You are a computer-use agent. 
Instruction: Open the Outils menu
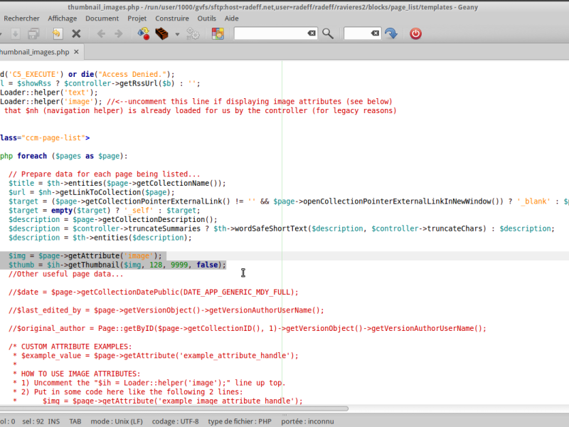pyautogui.click(x=206, y=19)
